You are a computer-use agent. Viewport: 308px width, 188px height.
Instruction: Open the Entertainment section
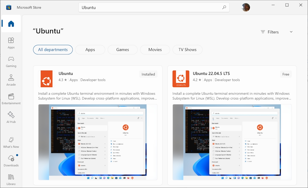pos(11,99)
